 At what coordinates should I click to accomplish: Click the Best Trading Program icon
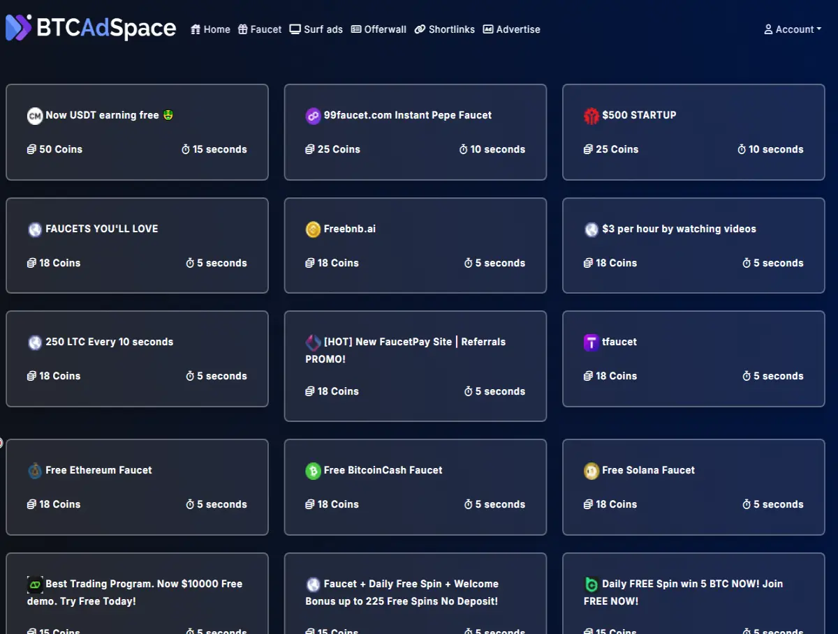pos(35,584)
